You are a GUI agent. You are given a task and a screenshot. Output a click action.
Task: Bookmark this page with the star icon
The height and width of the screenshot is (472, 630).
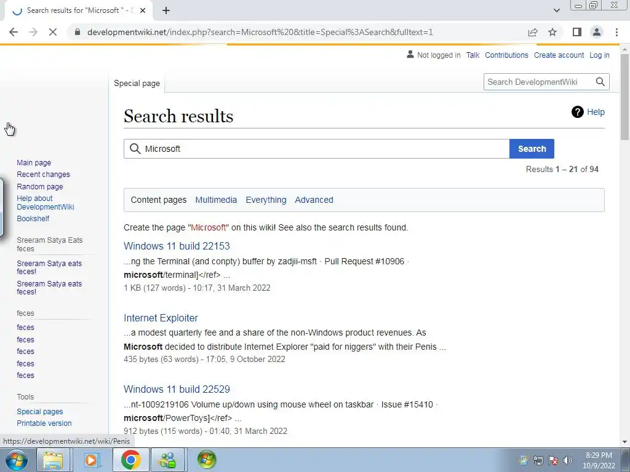552,32
